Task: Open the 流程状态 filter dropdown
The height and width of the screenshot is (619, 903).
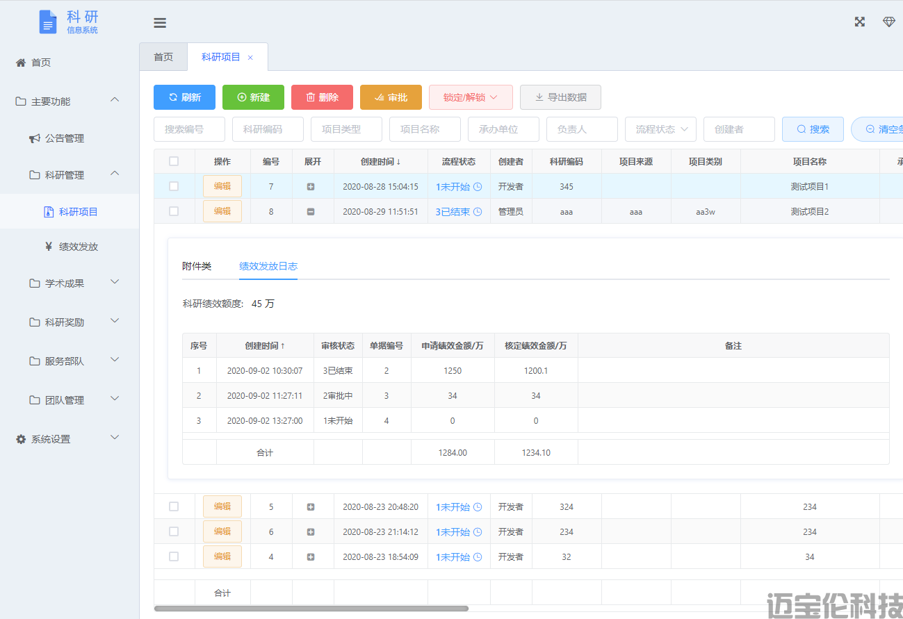Action: pos(660,129)
